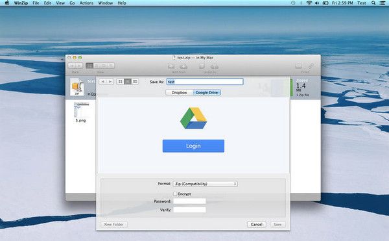Switch save dialog to icon view
This screenshot has width=389, height=241.
pyautogui.click(x=121, y=81)
